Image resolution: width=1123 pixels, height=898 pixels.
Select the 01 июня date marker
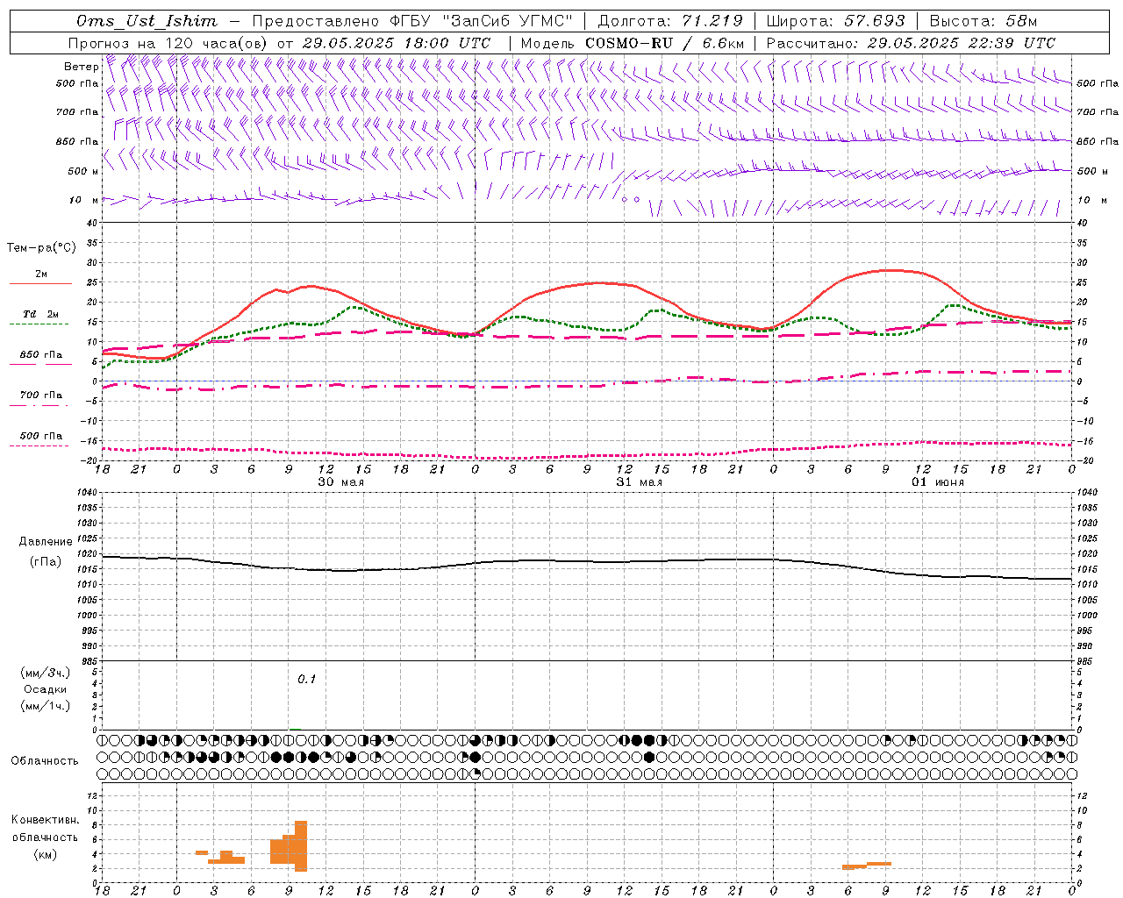(937, 482)
